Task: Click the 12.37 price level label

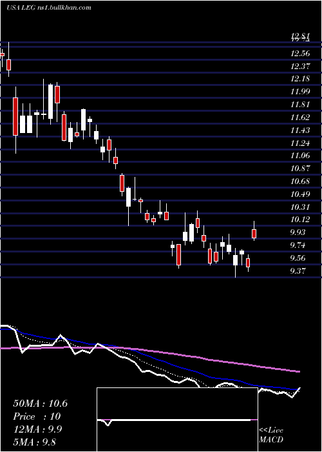Action: click(300, 67)
